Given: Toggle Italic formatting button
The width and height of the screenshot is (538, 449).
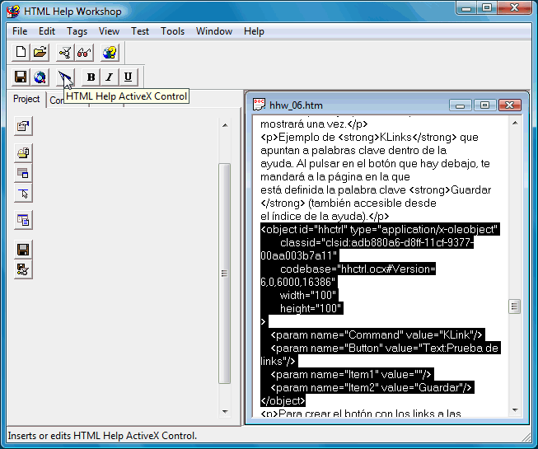Looking at the screenshot, I should 110,77.
